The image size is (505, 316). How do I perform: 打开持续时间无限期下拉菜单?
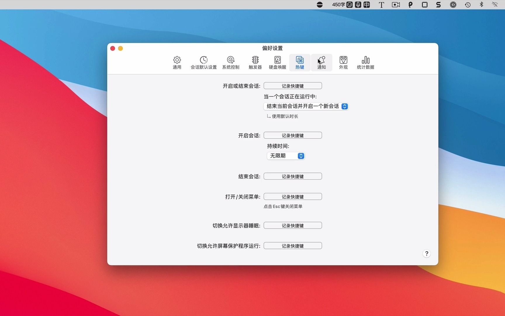[x=286, y=156]
